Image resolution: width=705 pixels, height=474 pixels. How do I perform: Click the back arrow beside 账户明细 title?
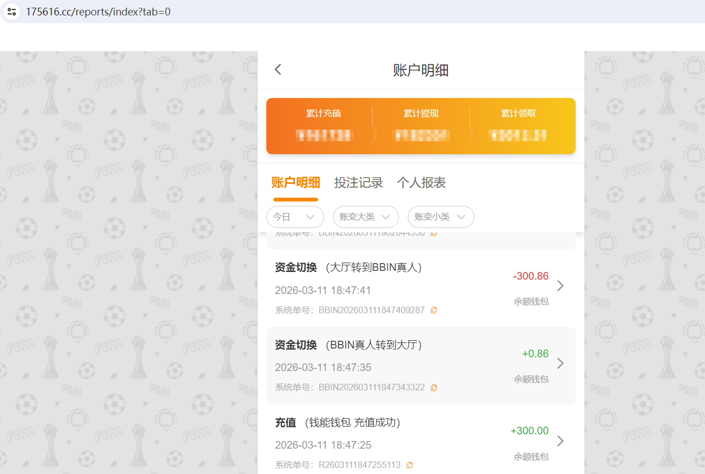pyautogui.click(x=277, y=69)
